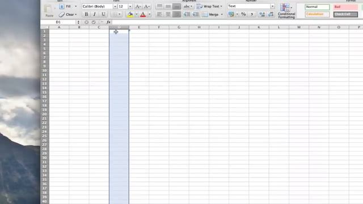
Task: Select column K header
Action: pos(259,27)
